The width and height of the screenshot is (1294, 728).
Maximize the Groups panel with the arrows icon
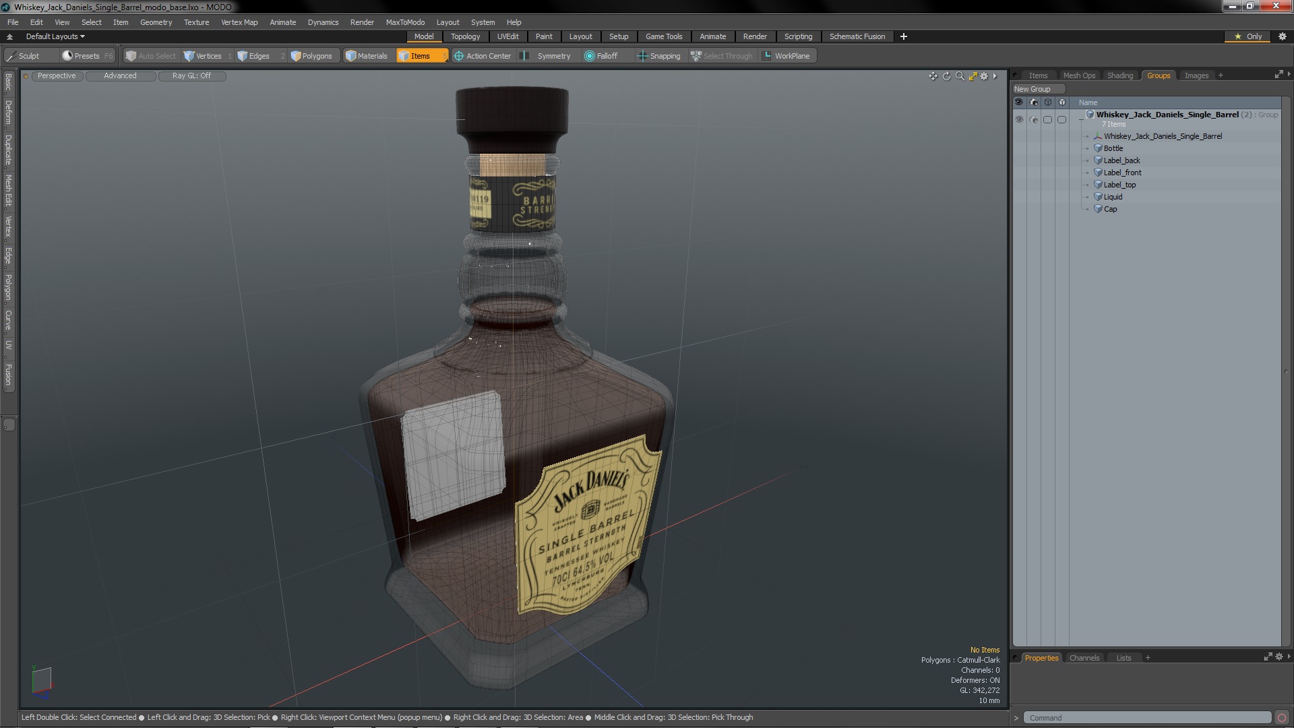[1278, 75]
